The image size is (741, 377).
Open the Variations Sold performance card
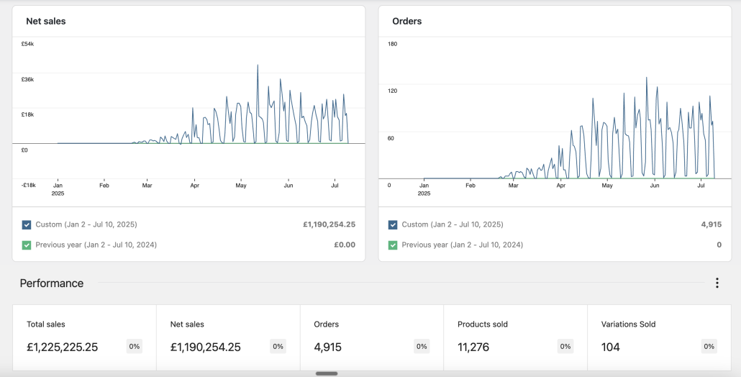tap(659, 337)
